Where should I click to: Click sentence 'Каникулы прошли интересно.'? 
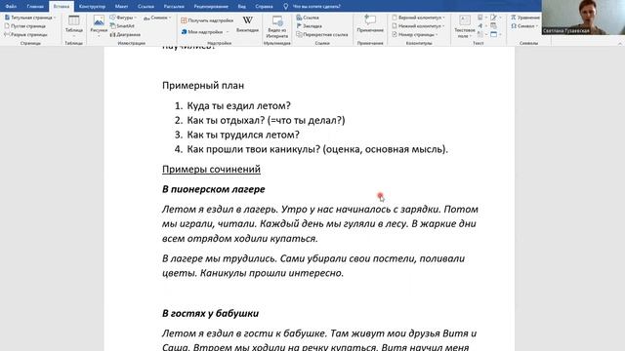[x=271, y=273]
